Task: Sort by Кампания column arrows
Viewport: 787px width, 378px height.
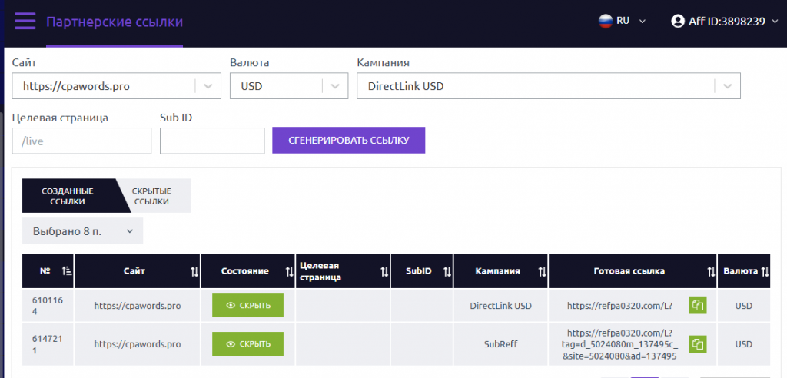Action: tap(542, 271)
